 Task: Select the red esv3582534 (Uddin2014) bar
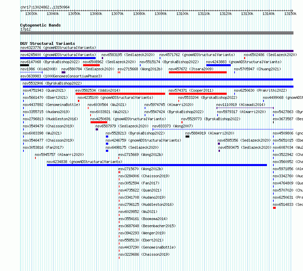tap(120, 94)
